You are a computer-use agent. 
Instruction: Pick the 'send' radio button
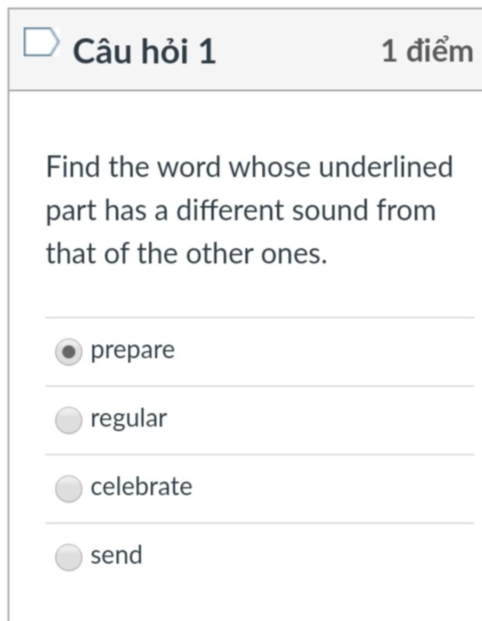[x=69, y=557]
